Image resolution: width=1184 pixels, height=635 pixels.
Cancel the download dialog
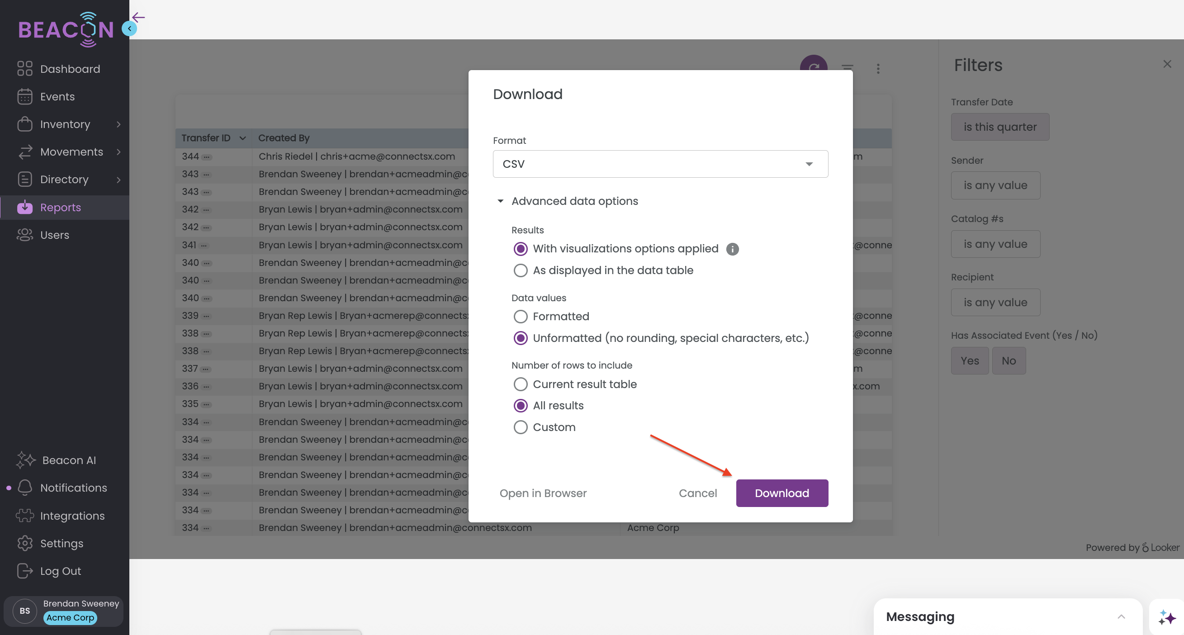pos(697,493)
